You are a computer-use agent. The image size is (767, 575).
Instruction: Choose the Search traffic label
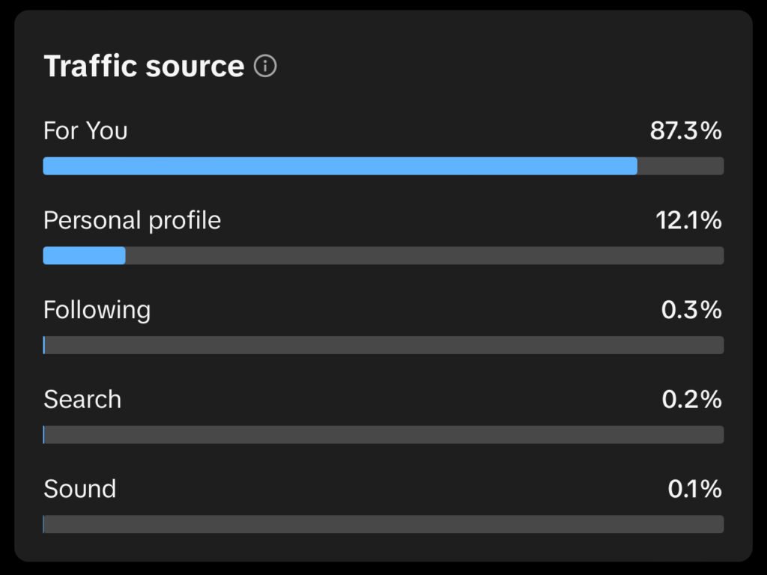(x=82, y=399)
